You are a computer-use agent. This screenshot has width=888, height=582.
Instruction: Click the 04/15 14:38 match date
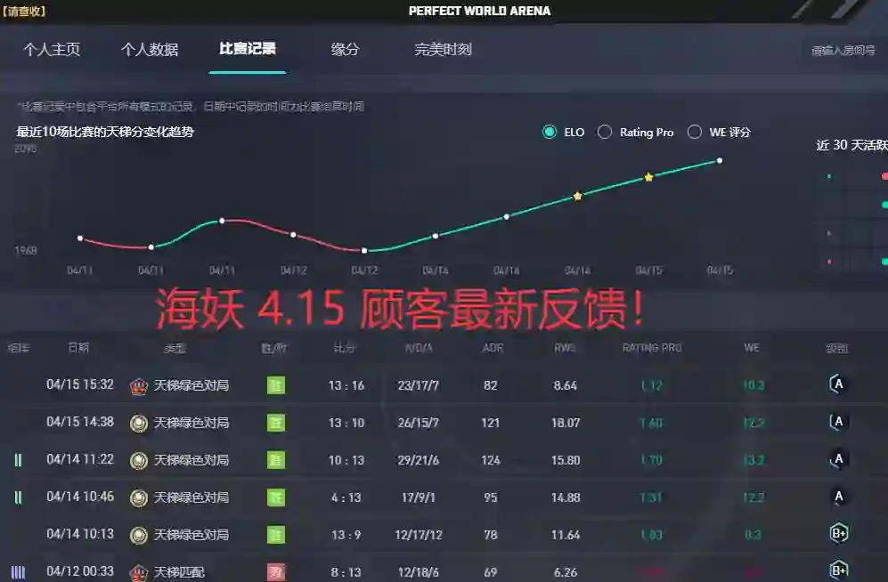(x=80, y=422)
